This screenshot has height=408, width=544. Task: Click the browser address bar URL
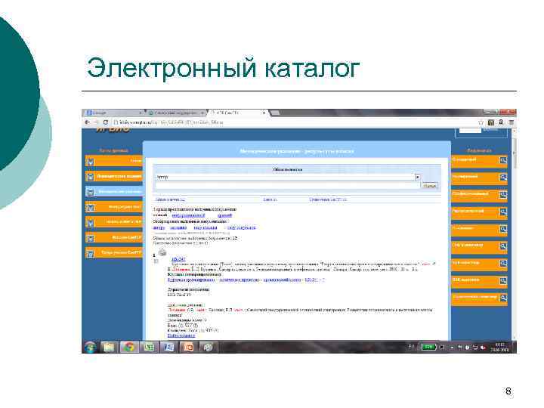coord(171,122)
